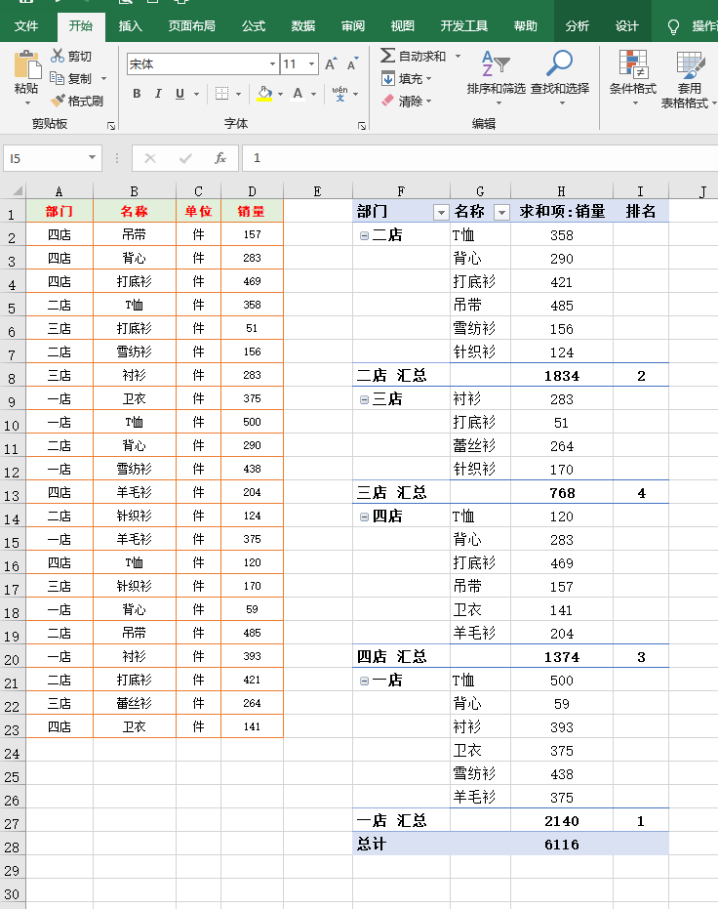Open the 名称 pivot filter dropdown

coord(501,212)
